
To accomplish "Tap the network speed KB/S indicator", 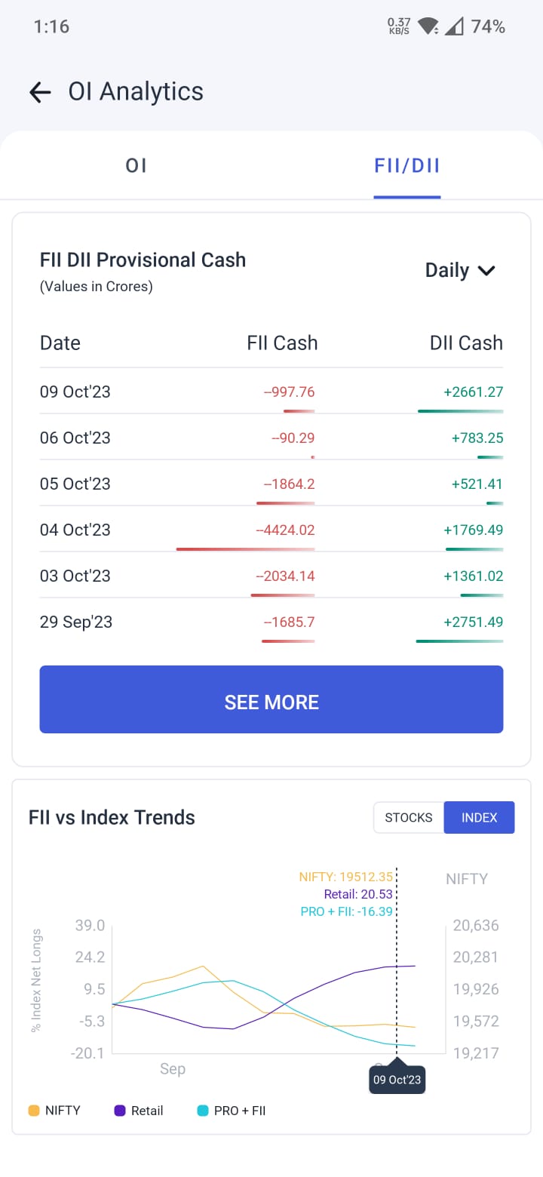I will 399,27.
